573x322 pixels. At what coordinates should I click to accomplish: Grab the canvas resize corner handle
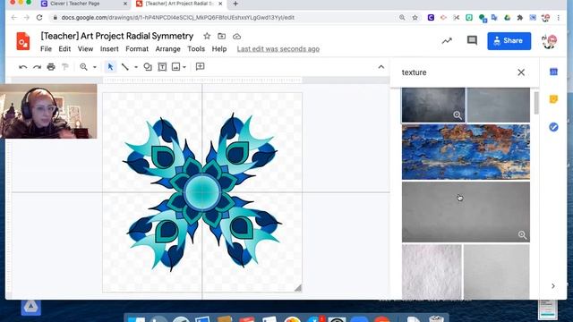pyautogui.click(x=298, y=288)
